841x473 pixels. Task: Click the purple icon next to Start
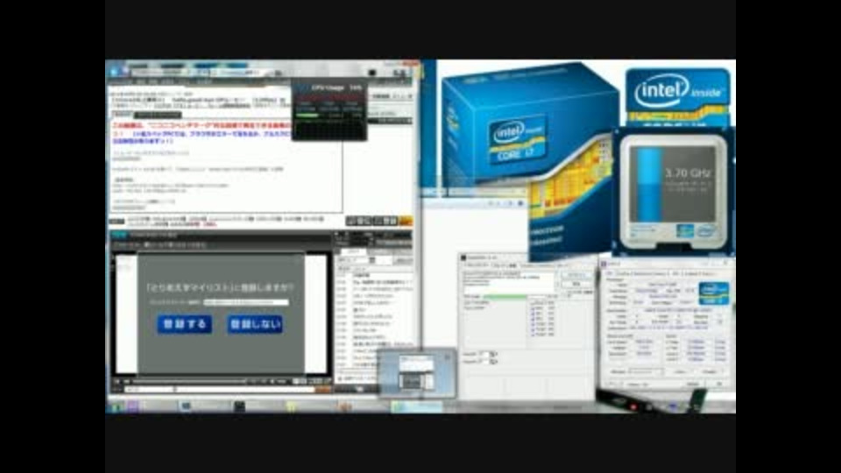pos(132,406)
